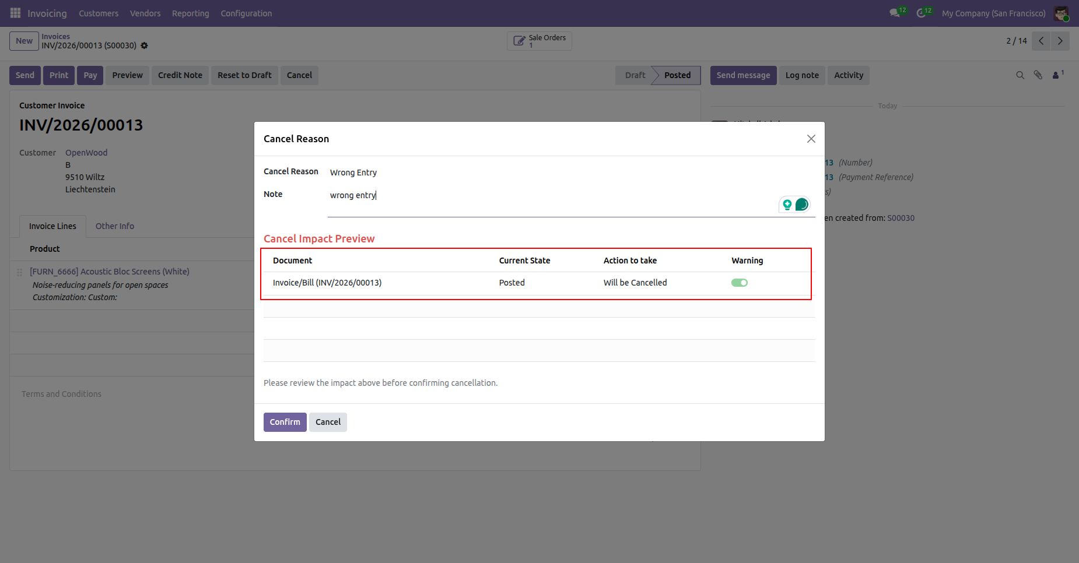
Task: Click the dark green grammar assistant icon
Action: [x=802, y=205]
